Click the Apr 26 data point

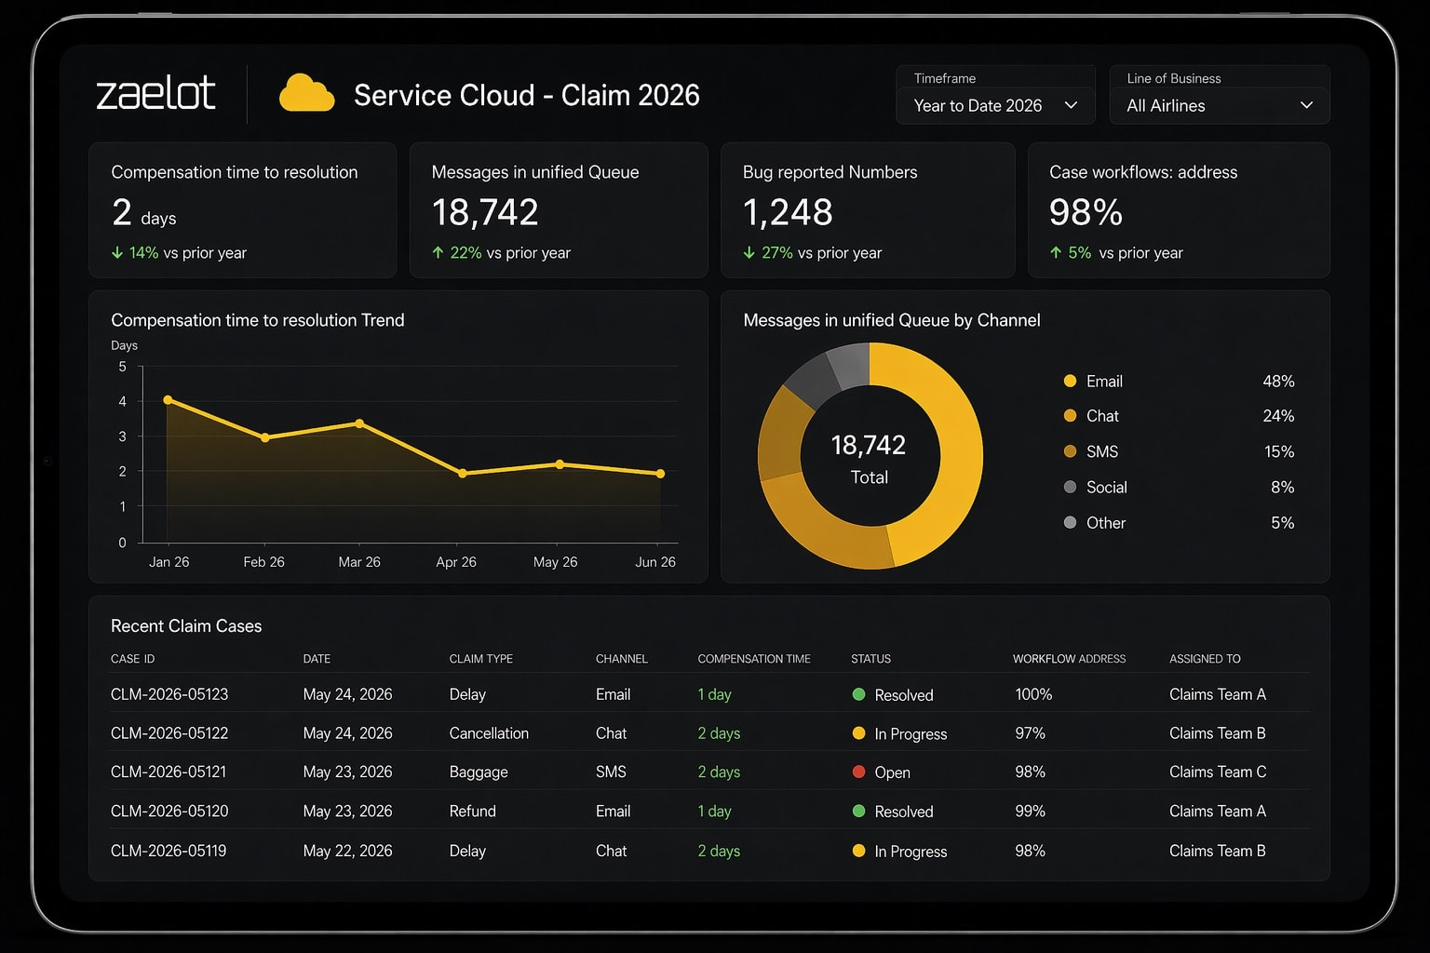463,474
